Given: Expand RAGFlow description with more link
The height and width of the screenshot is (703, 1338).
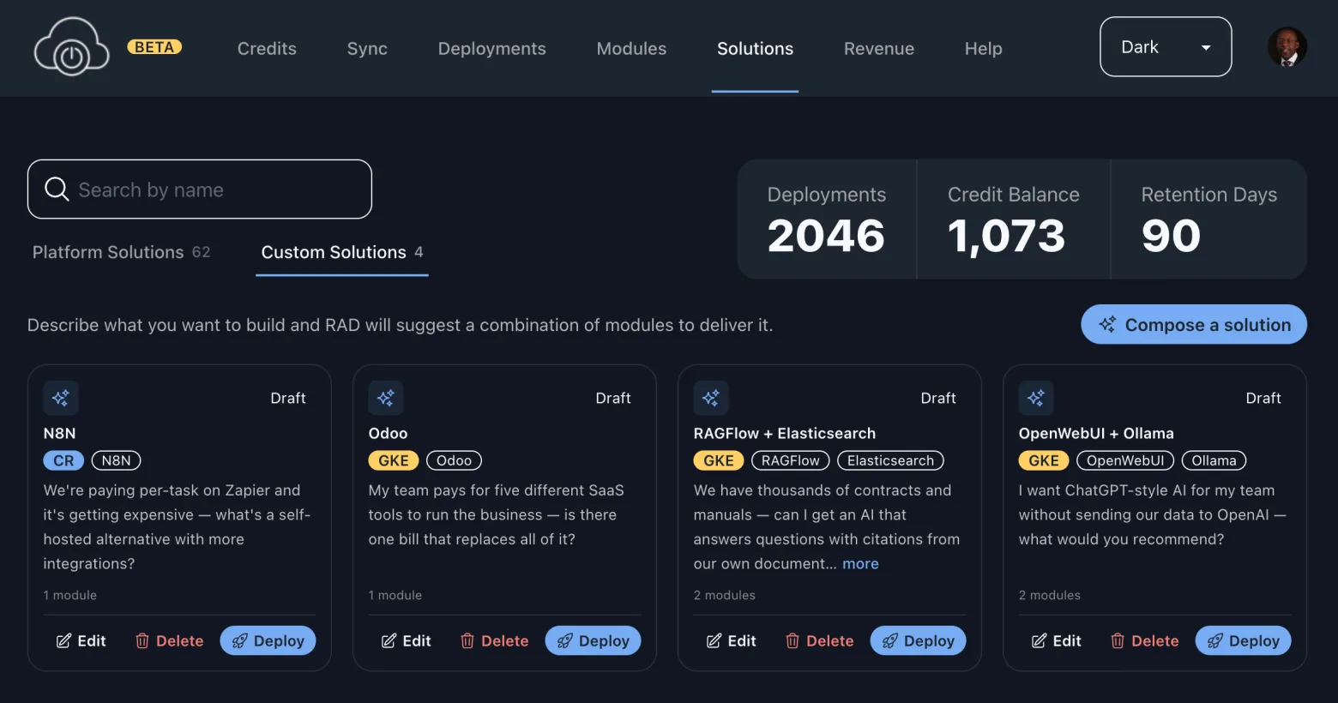Looking at the screenshot, I should (860, 563).
